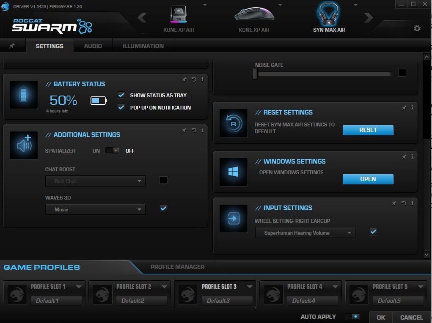Enable the Chat Boost checkbox

tap(163, 180)
